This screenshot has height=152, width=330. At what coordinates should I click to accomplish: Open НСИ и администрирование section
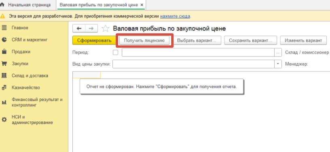[x=32, y=120]
